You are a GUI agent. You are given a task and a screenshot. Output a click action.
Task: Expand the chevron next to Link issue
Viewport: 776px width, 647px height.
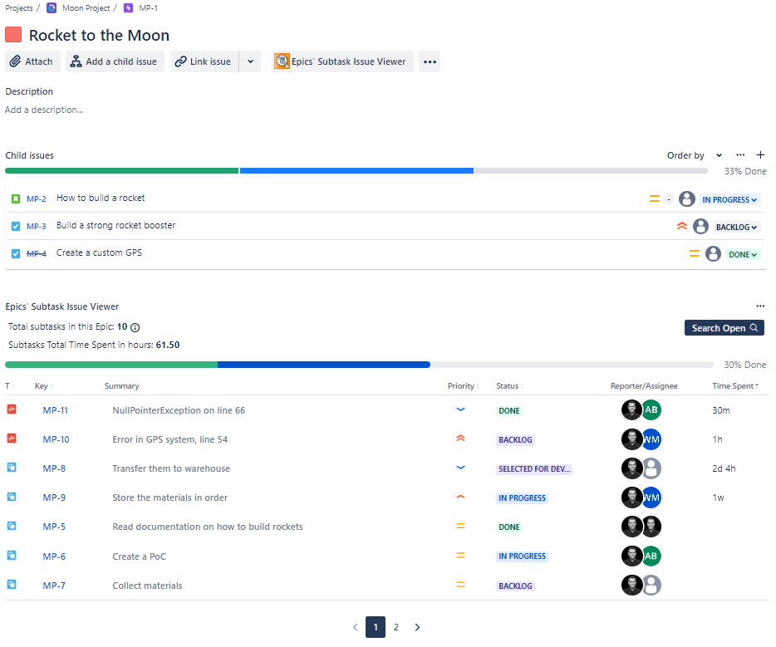click(250, 61)
